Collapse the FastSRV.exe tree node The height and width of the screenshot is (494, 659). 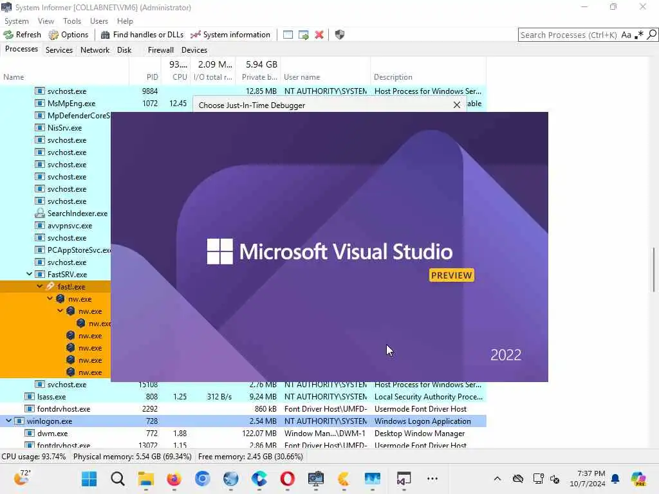coord(29,274)
